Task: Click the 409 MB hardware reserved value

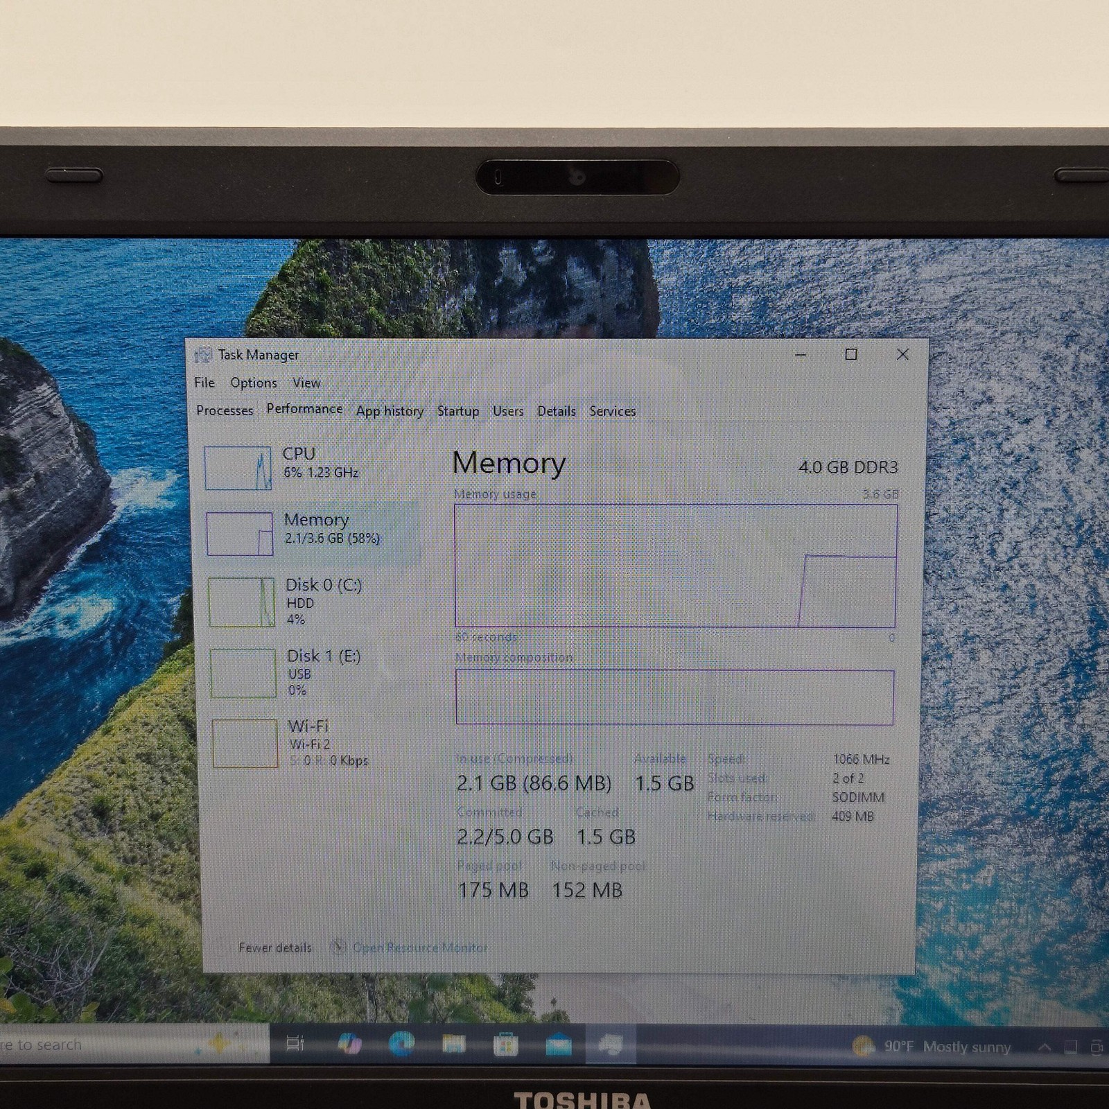Action: 853,817
